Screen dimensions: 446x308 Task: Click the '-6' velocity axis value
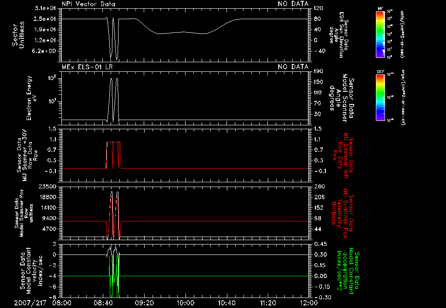(52, 287)
